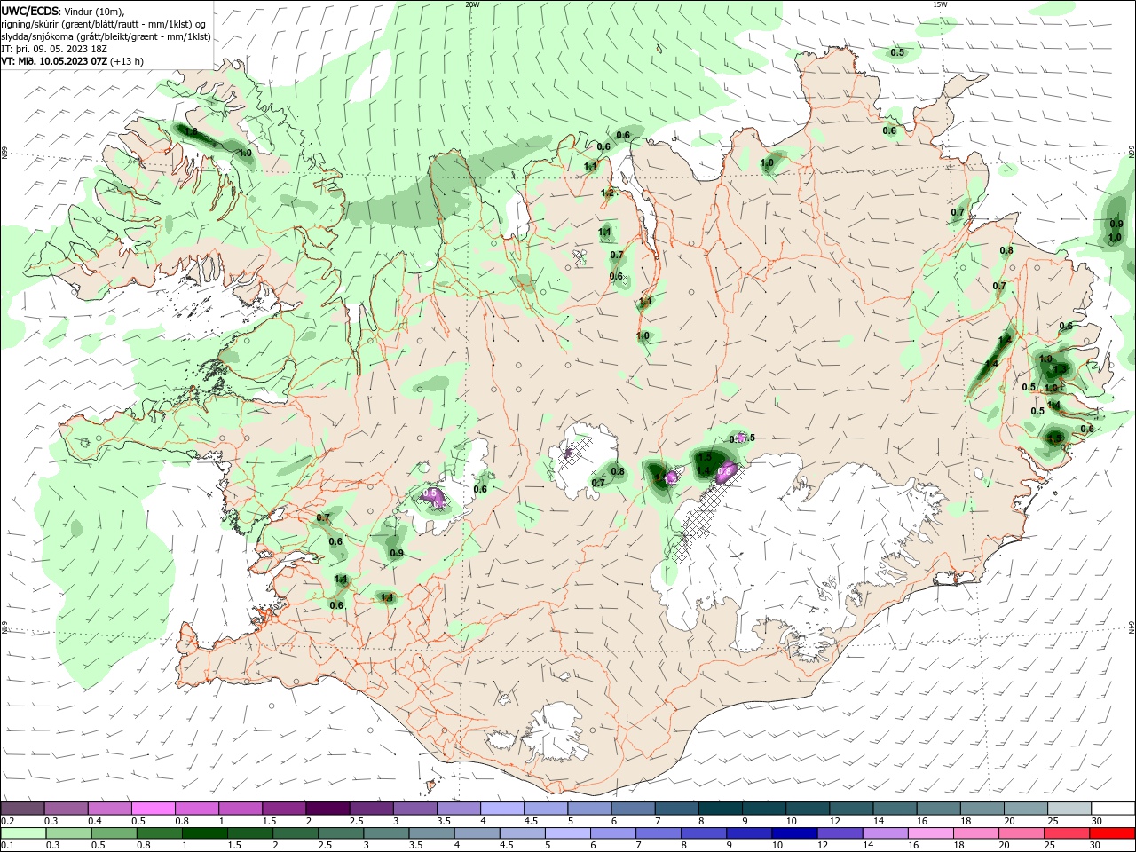The width and height of the screenshot is (1136, 852).
Task: Pick the medium green 0.5 swatch in lower legend
Action: 113,833
